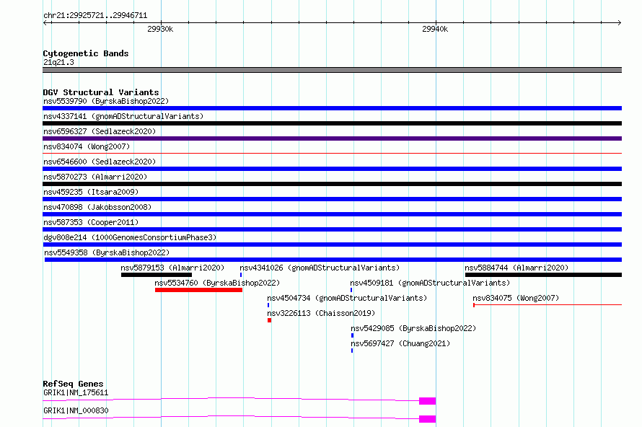Viewport: 642px width, 427px height.
Task: Select the 21q21.3 band label
Action: click(58, 62)
